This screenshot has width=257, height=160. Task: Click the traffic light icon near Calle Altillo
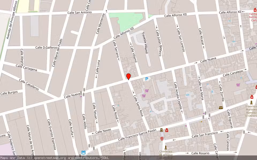pos(89,146)
